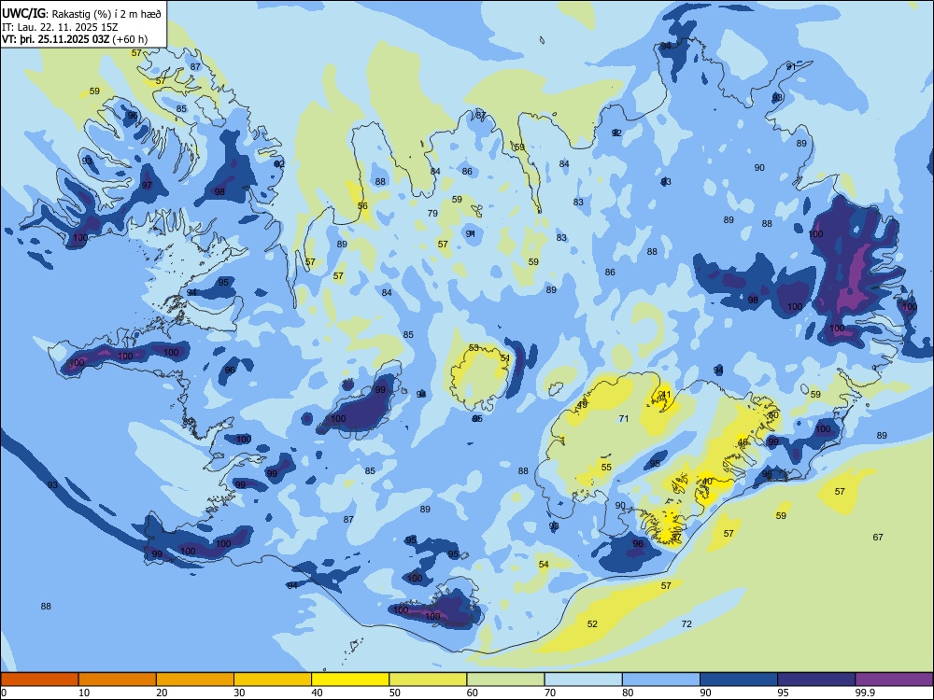Click the 70–80 pale blue legend swatch
This screenshot has width=934, height=700.
tap(583, 679)
